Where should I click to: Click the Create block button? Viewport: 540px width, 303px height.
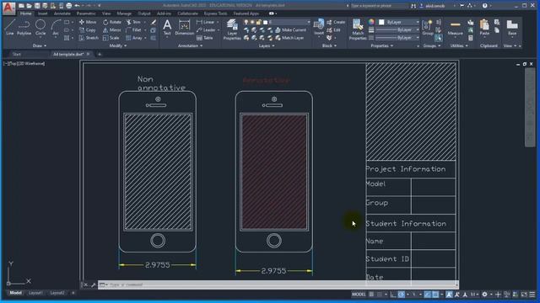click(336, 22)
